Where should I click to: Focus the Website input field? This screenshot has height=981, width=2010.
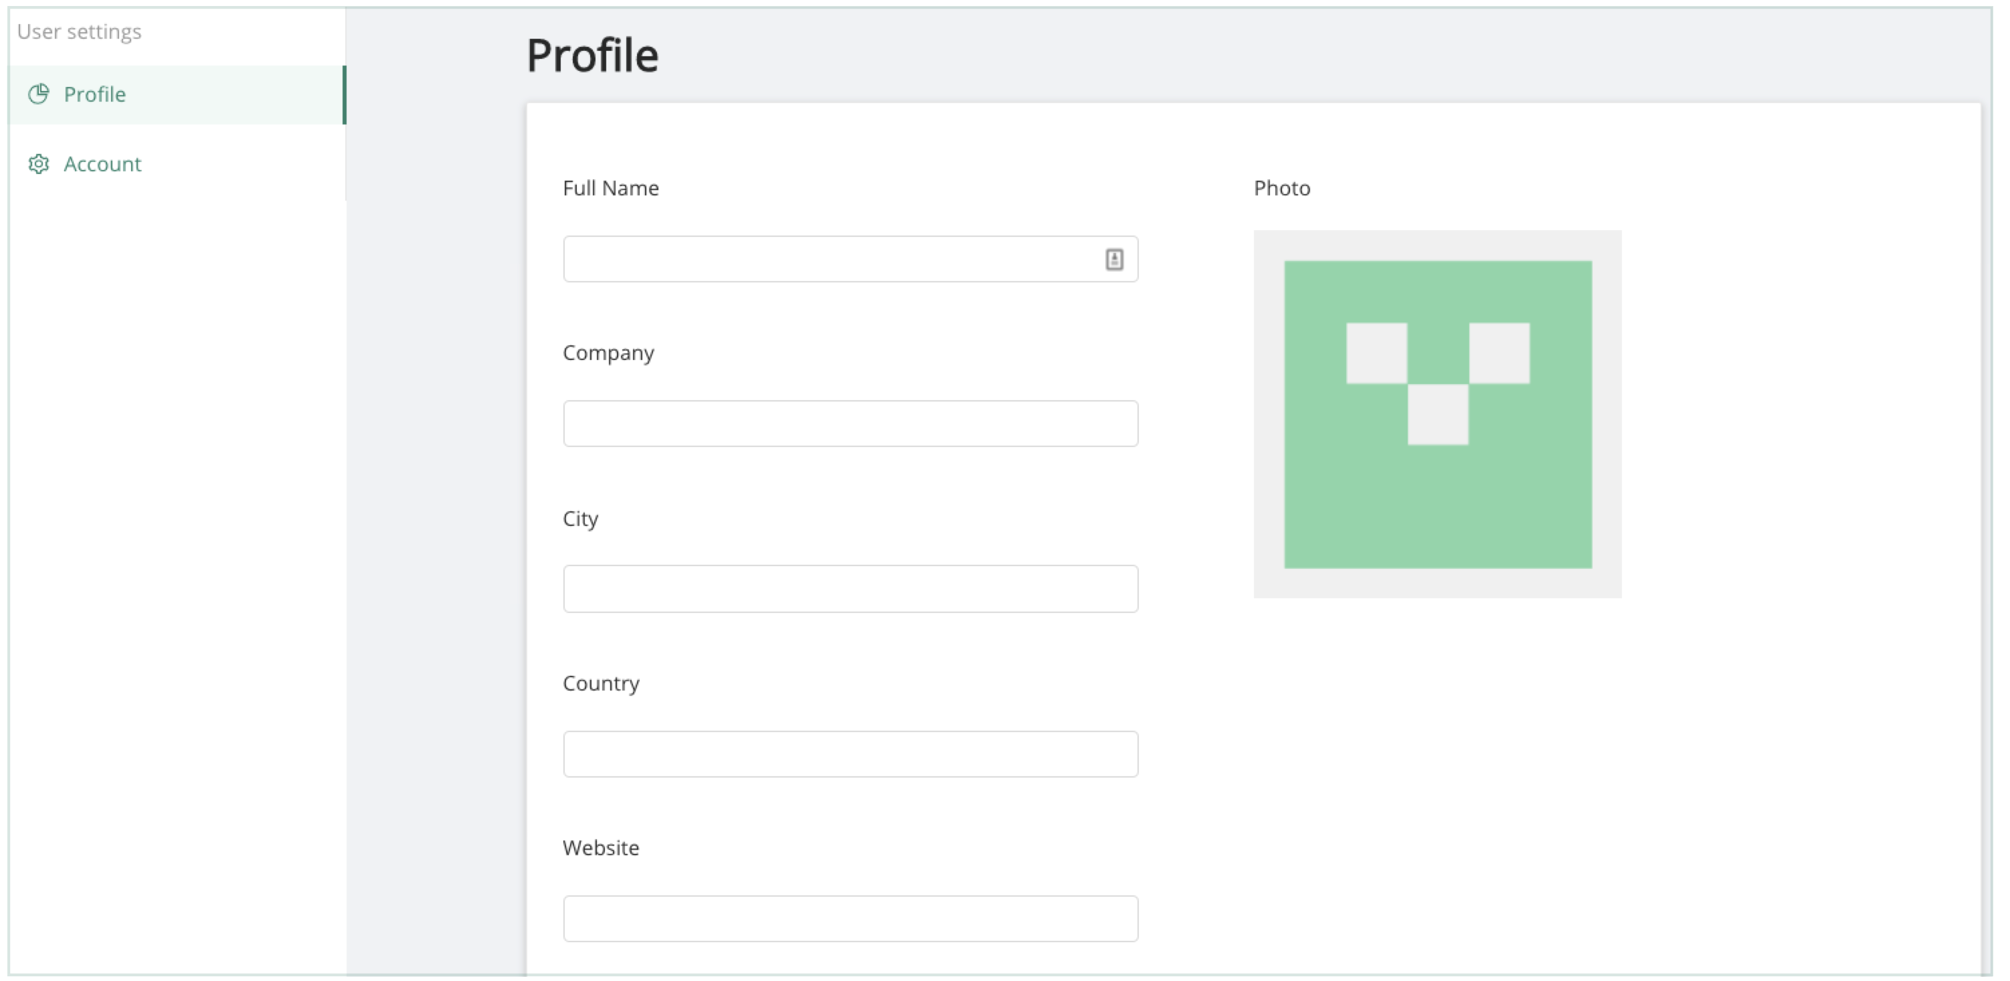point(850,919)
